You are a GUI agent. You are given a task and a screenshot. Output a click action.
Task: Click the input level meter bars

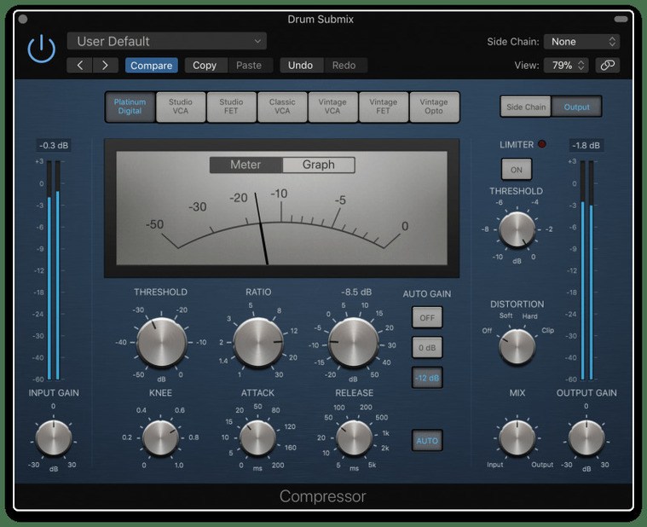click(53, 270)
